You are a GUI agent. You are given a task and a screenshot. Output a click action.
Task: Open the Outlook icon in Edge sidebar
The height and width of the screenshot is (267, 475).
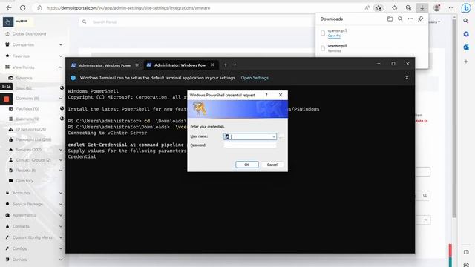pos(466,47)
